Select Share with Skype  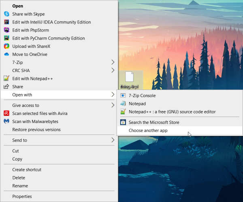click(x=59, y=14)
